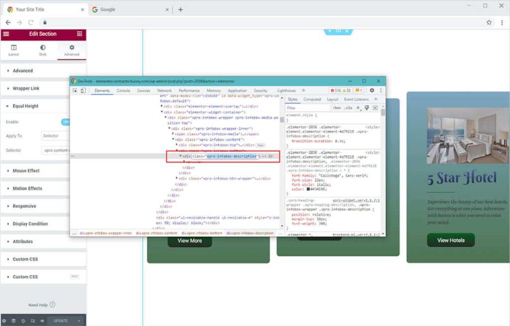This screenshot has height=326, width=510.
Task: Click the Filter field in Styles pane
Action: [306, 108]
